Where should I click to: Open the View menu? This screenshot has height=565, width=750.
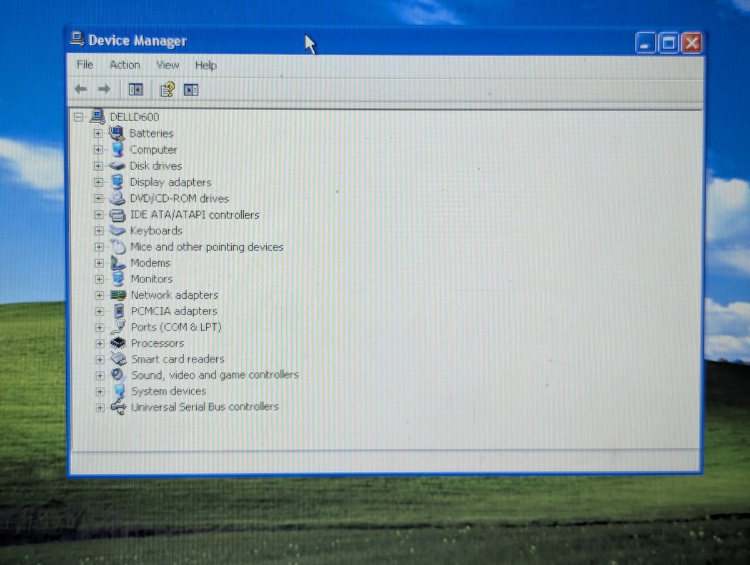(x=167, y=64)
